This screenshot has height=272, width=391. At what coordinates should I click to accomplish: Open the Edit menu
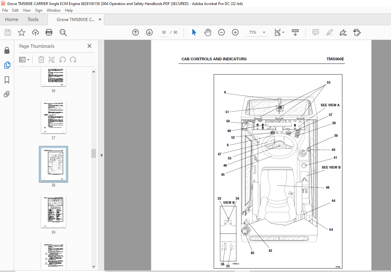click(15, 10)
